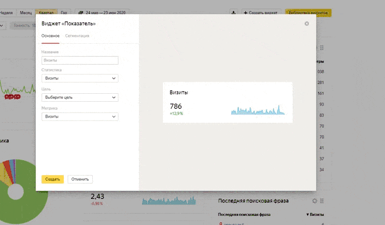The image size is (385, 225).
Task: Switch to the Сегментация tab
Action: pyautogui.click(x=77, y=36)
